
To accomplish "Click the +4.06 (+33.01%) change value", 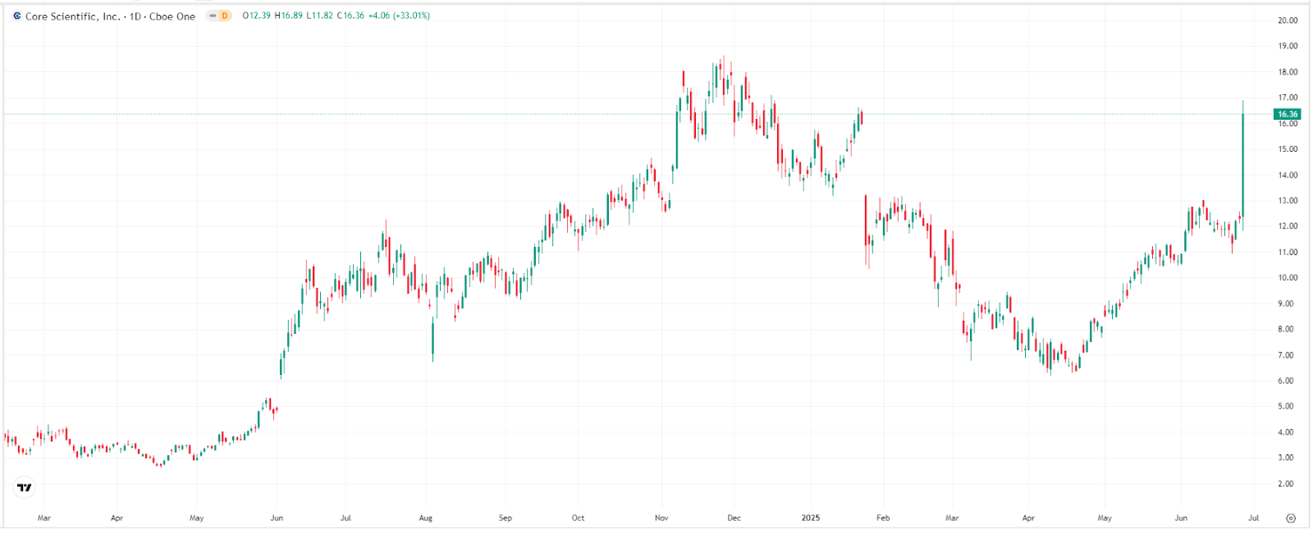I will click(398, 16).
